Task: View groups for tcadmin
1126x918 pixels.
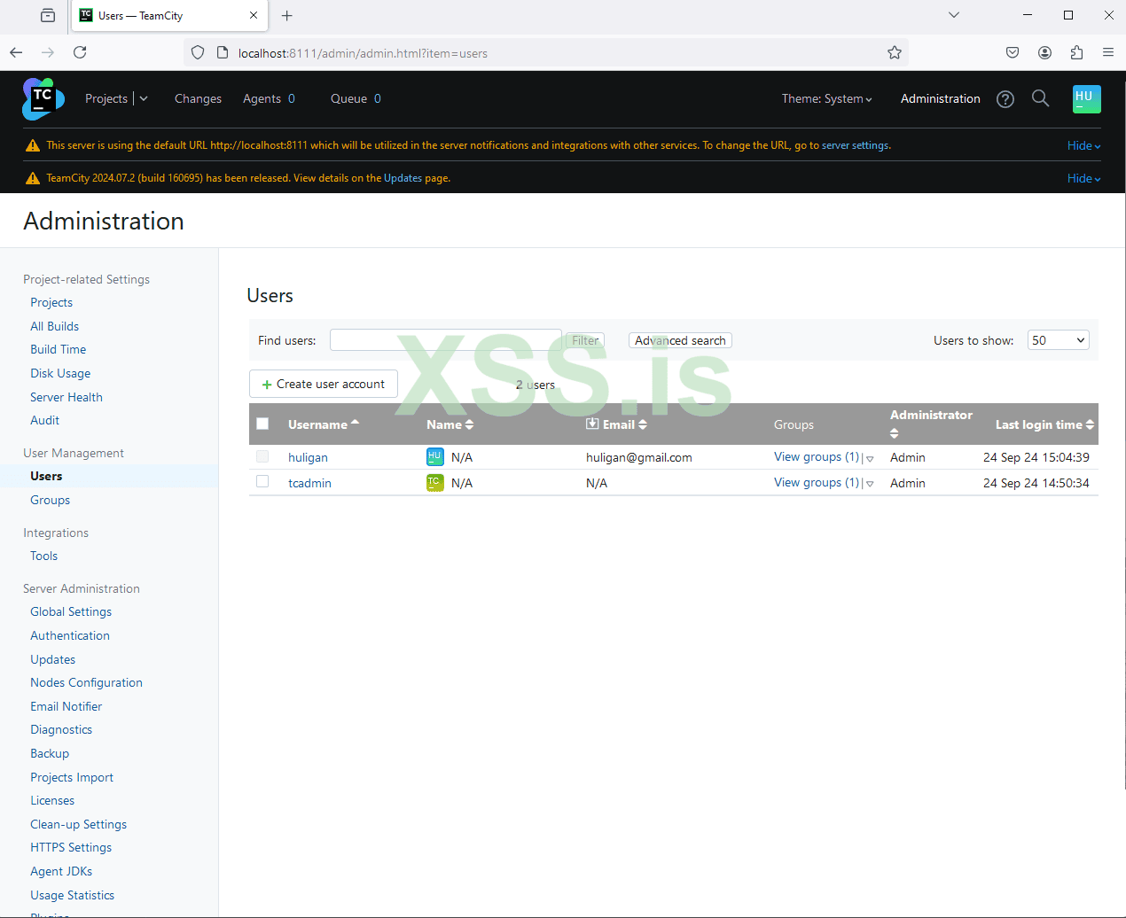Action: (817, 482)
